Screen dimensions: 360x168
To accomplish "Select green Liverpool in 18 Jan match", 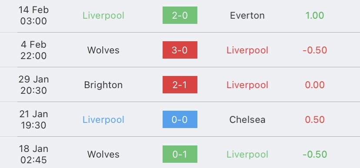I will pyautogui.click(x=247, y=155).
